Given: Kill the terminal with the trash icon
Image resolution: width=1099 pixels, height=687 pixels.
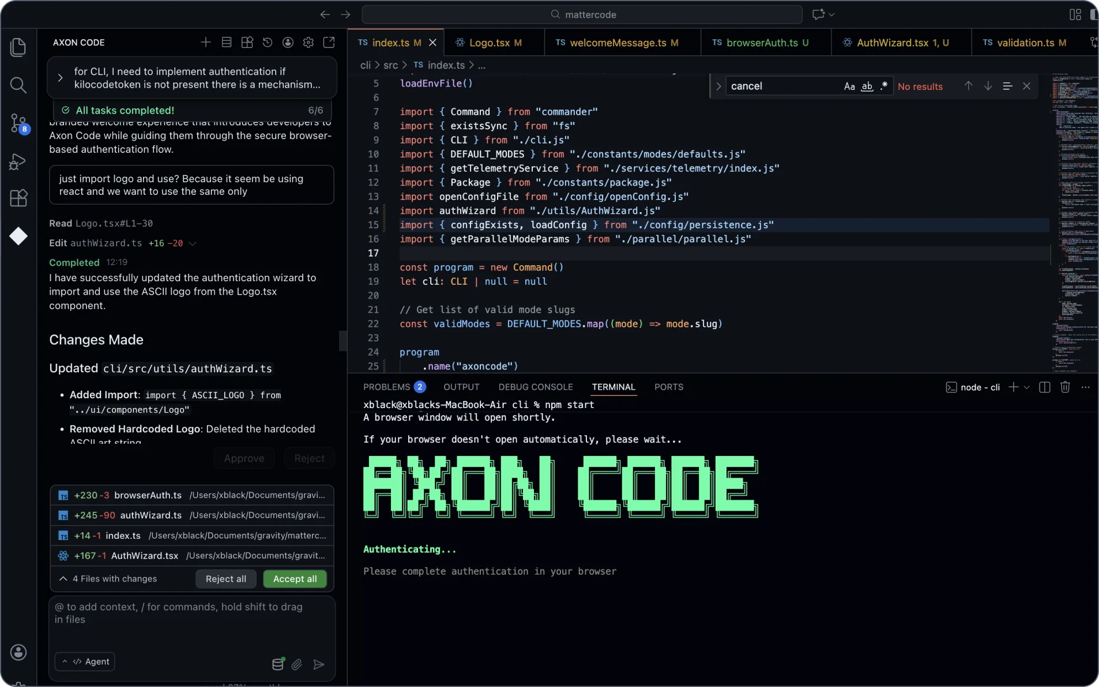Looking at the screenshot, I should (1064, 387).
